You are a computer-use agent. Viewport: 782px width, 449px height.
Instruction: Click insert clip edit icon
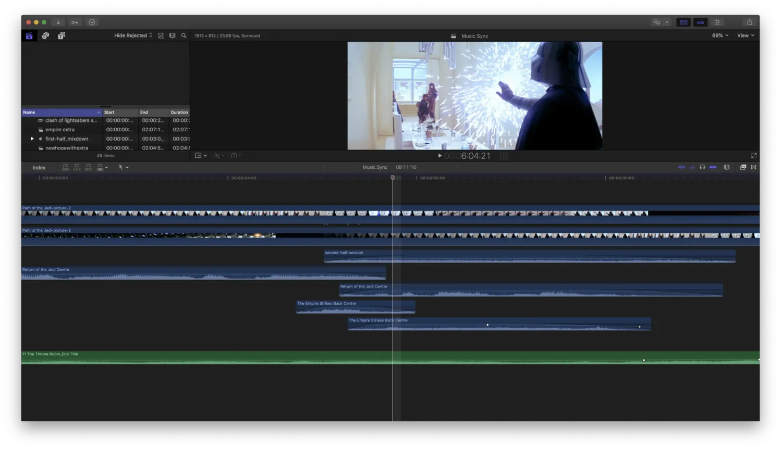click(77, 167)
